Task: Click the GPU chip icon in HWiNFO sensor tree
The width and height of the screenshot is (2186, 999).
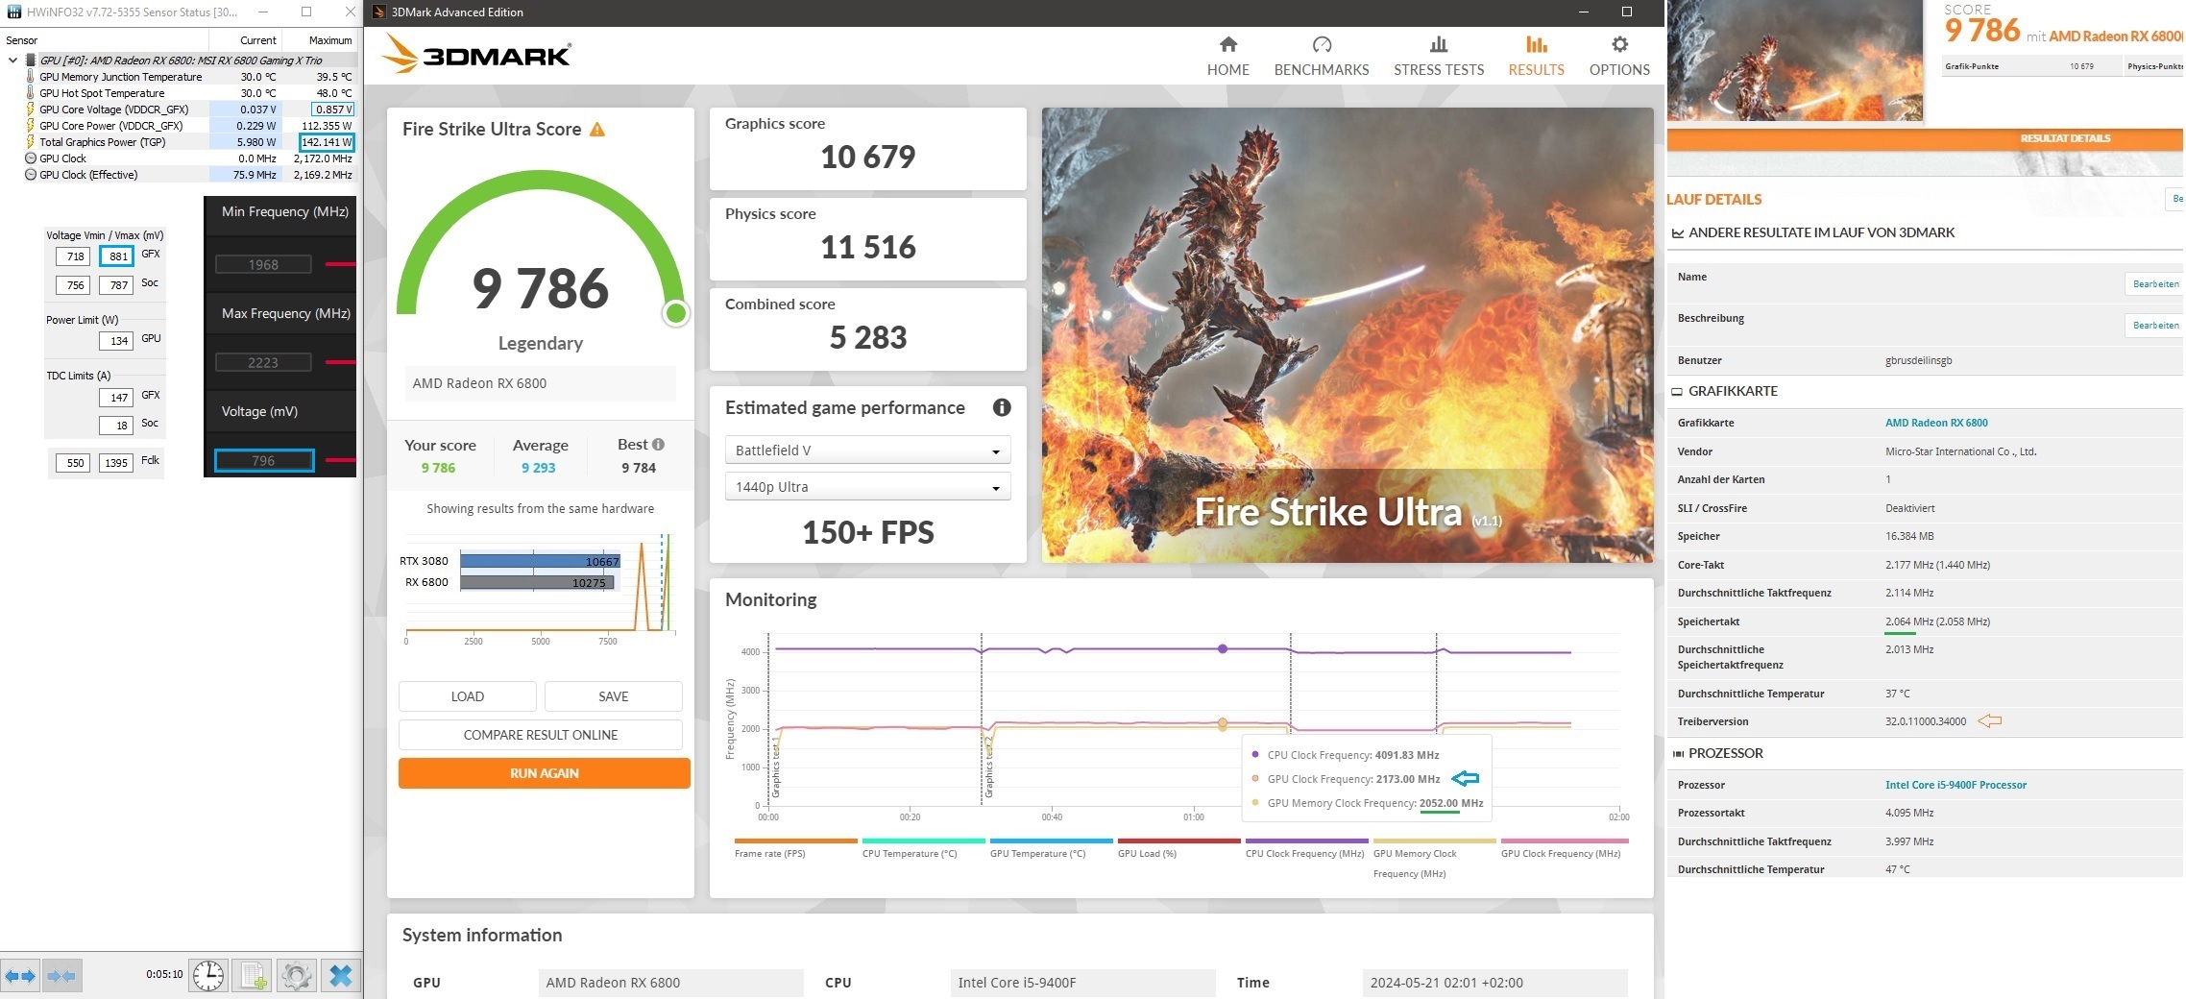Action: (31, 61)
